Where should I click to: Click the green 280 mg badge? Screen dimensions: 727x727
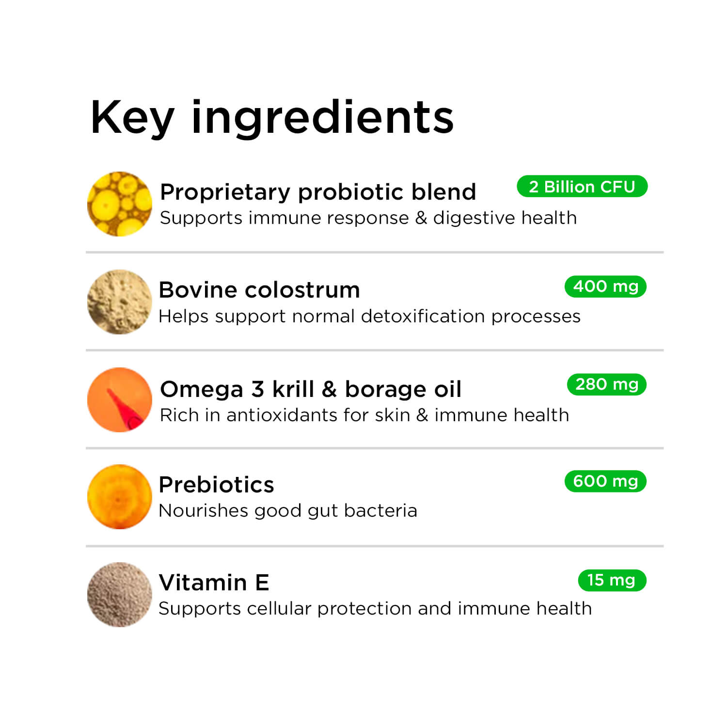606,384
